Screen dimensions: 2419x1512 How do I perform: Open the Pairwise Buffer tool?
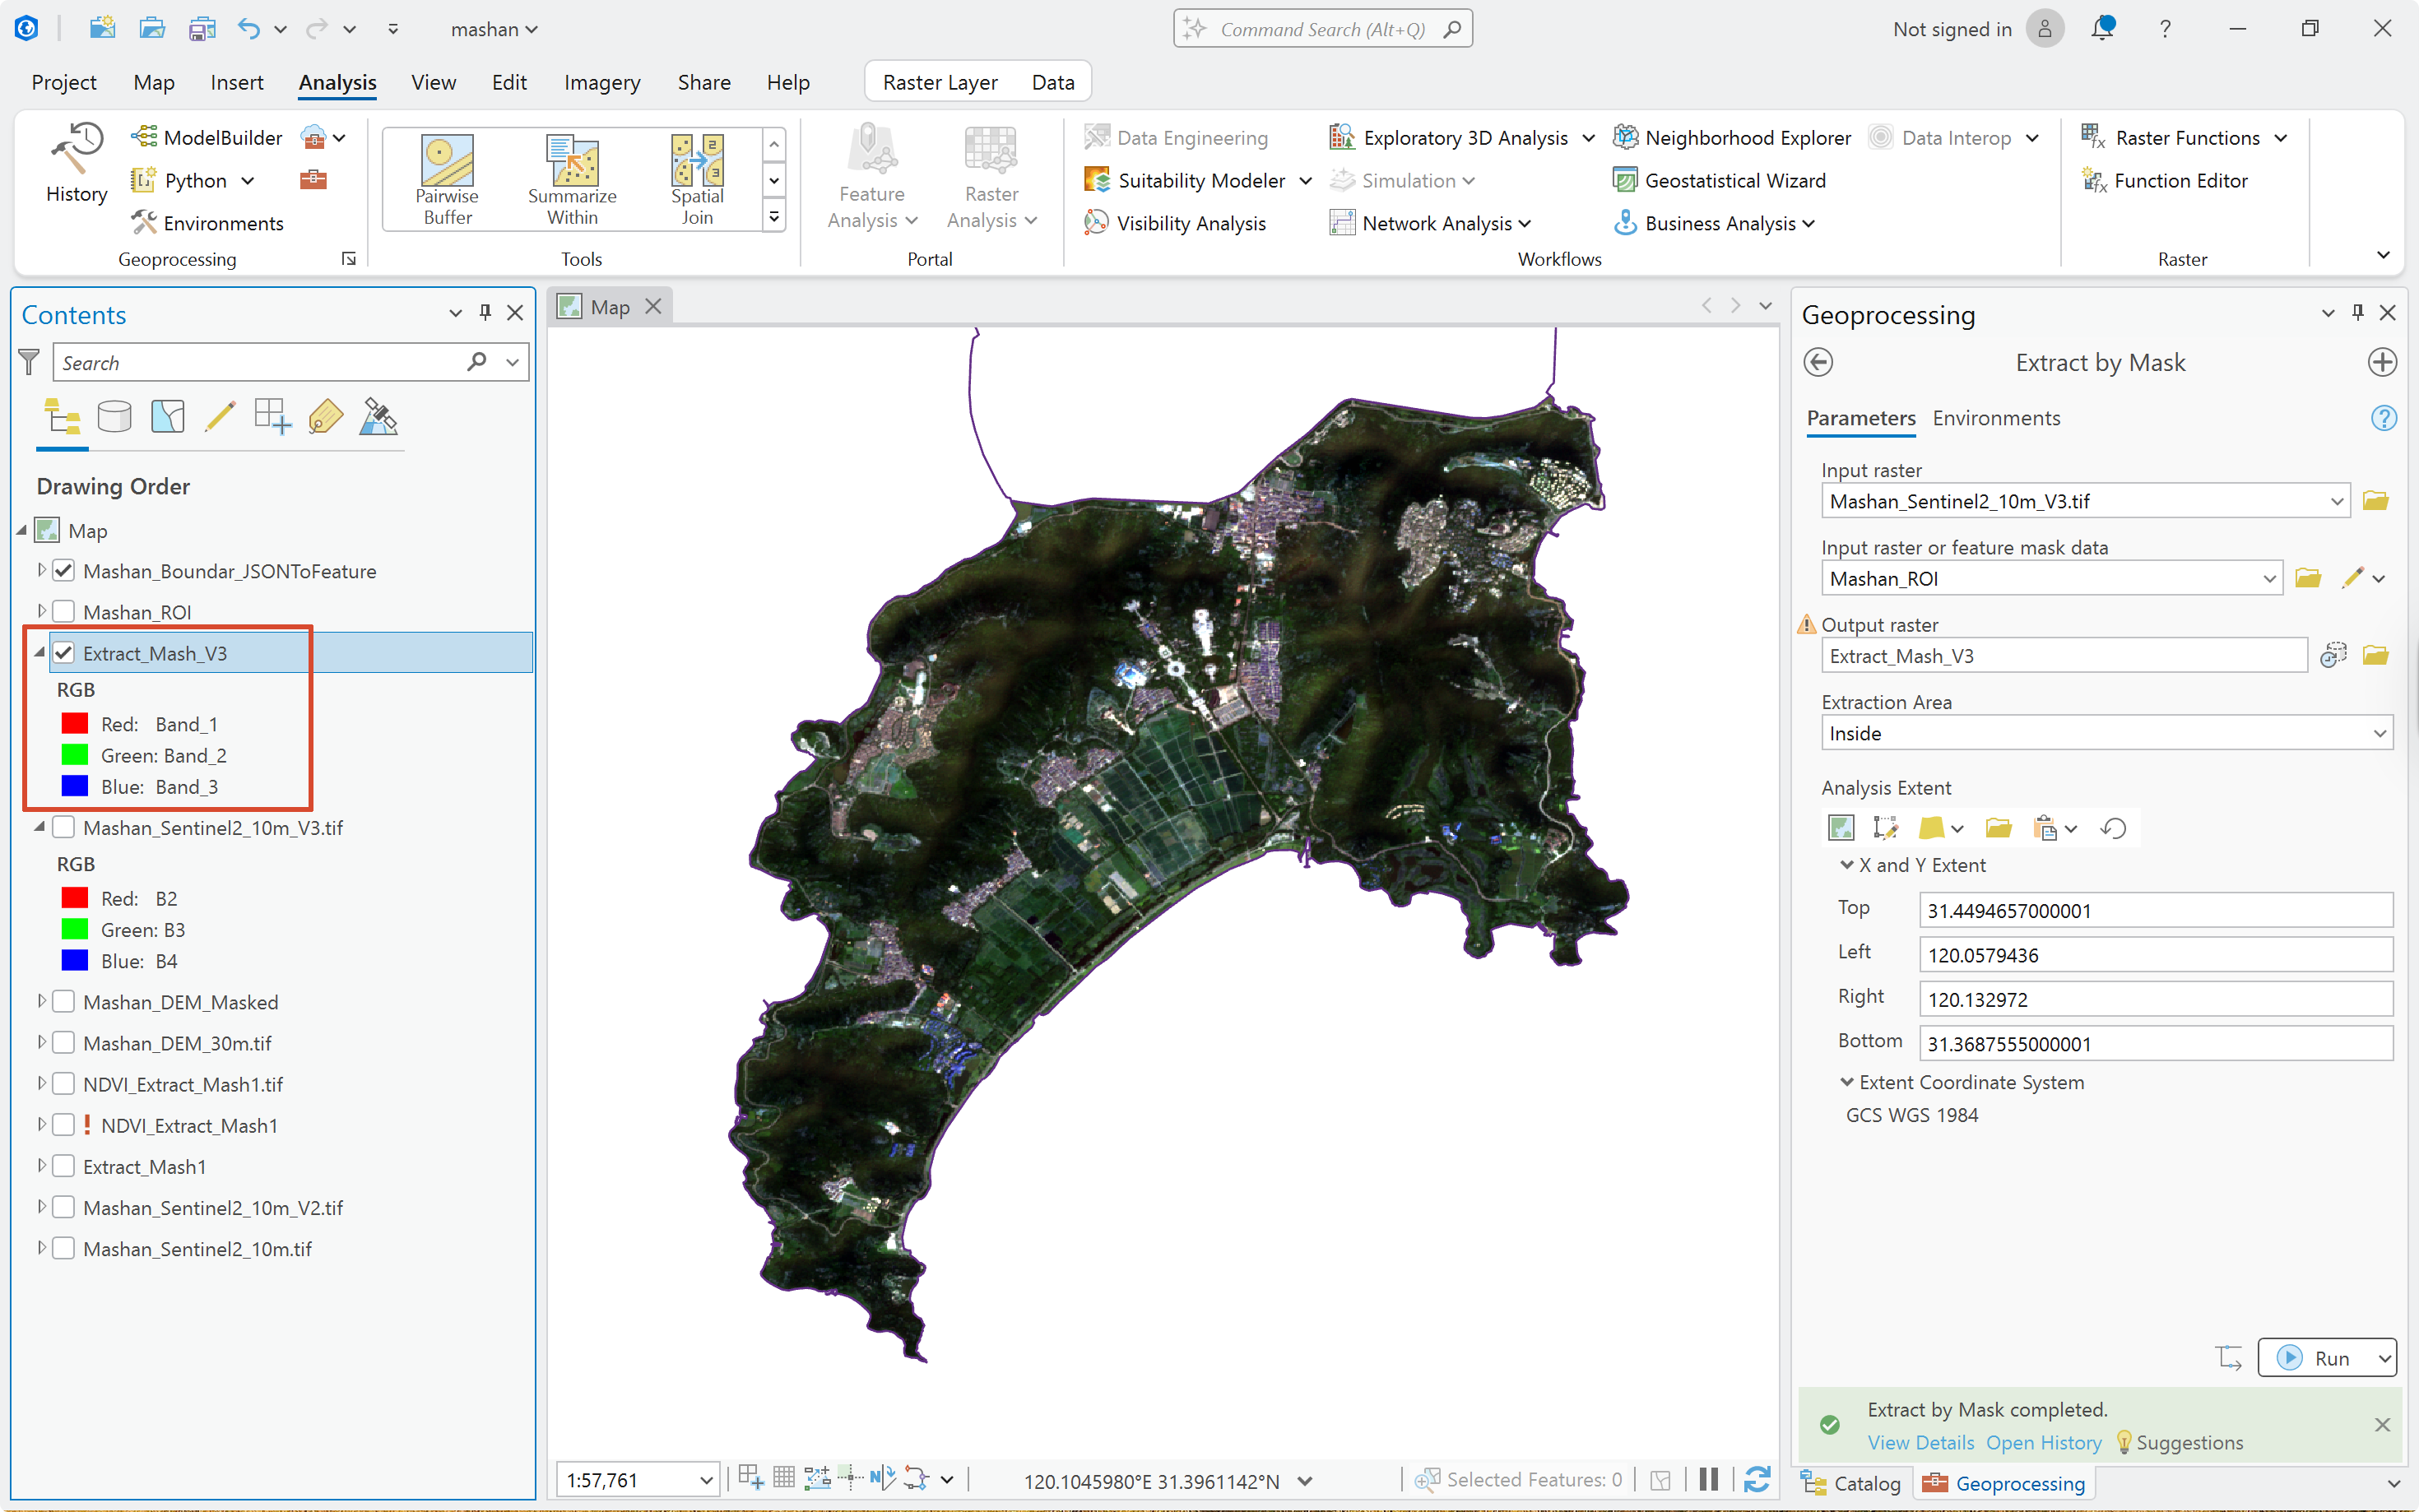pos(447,180)
